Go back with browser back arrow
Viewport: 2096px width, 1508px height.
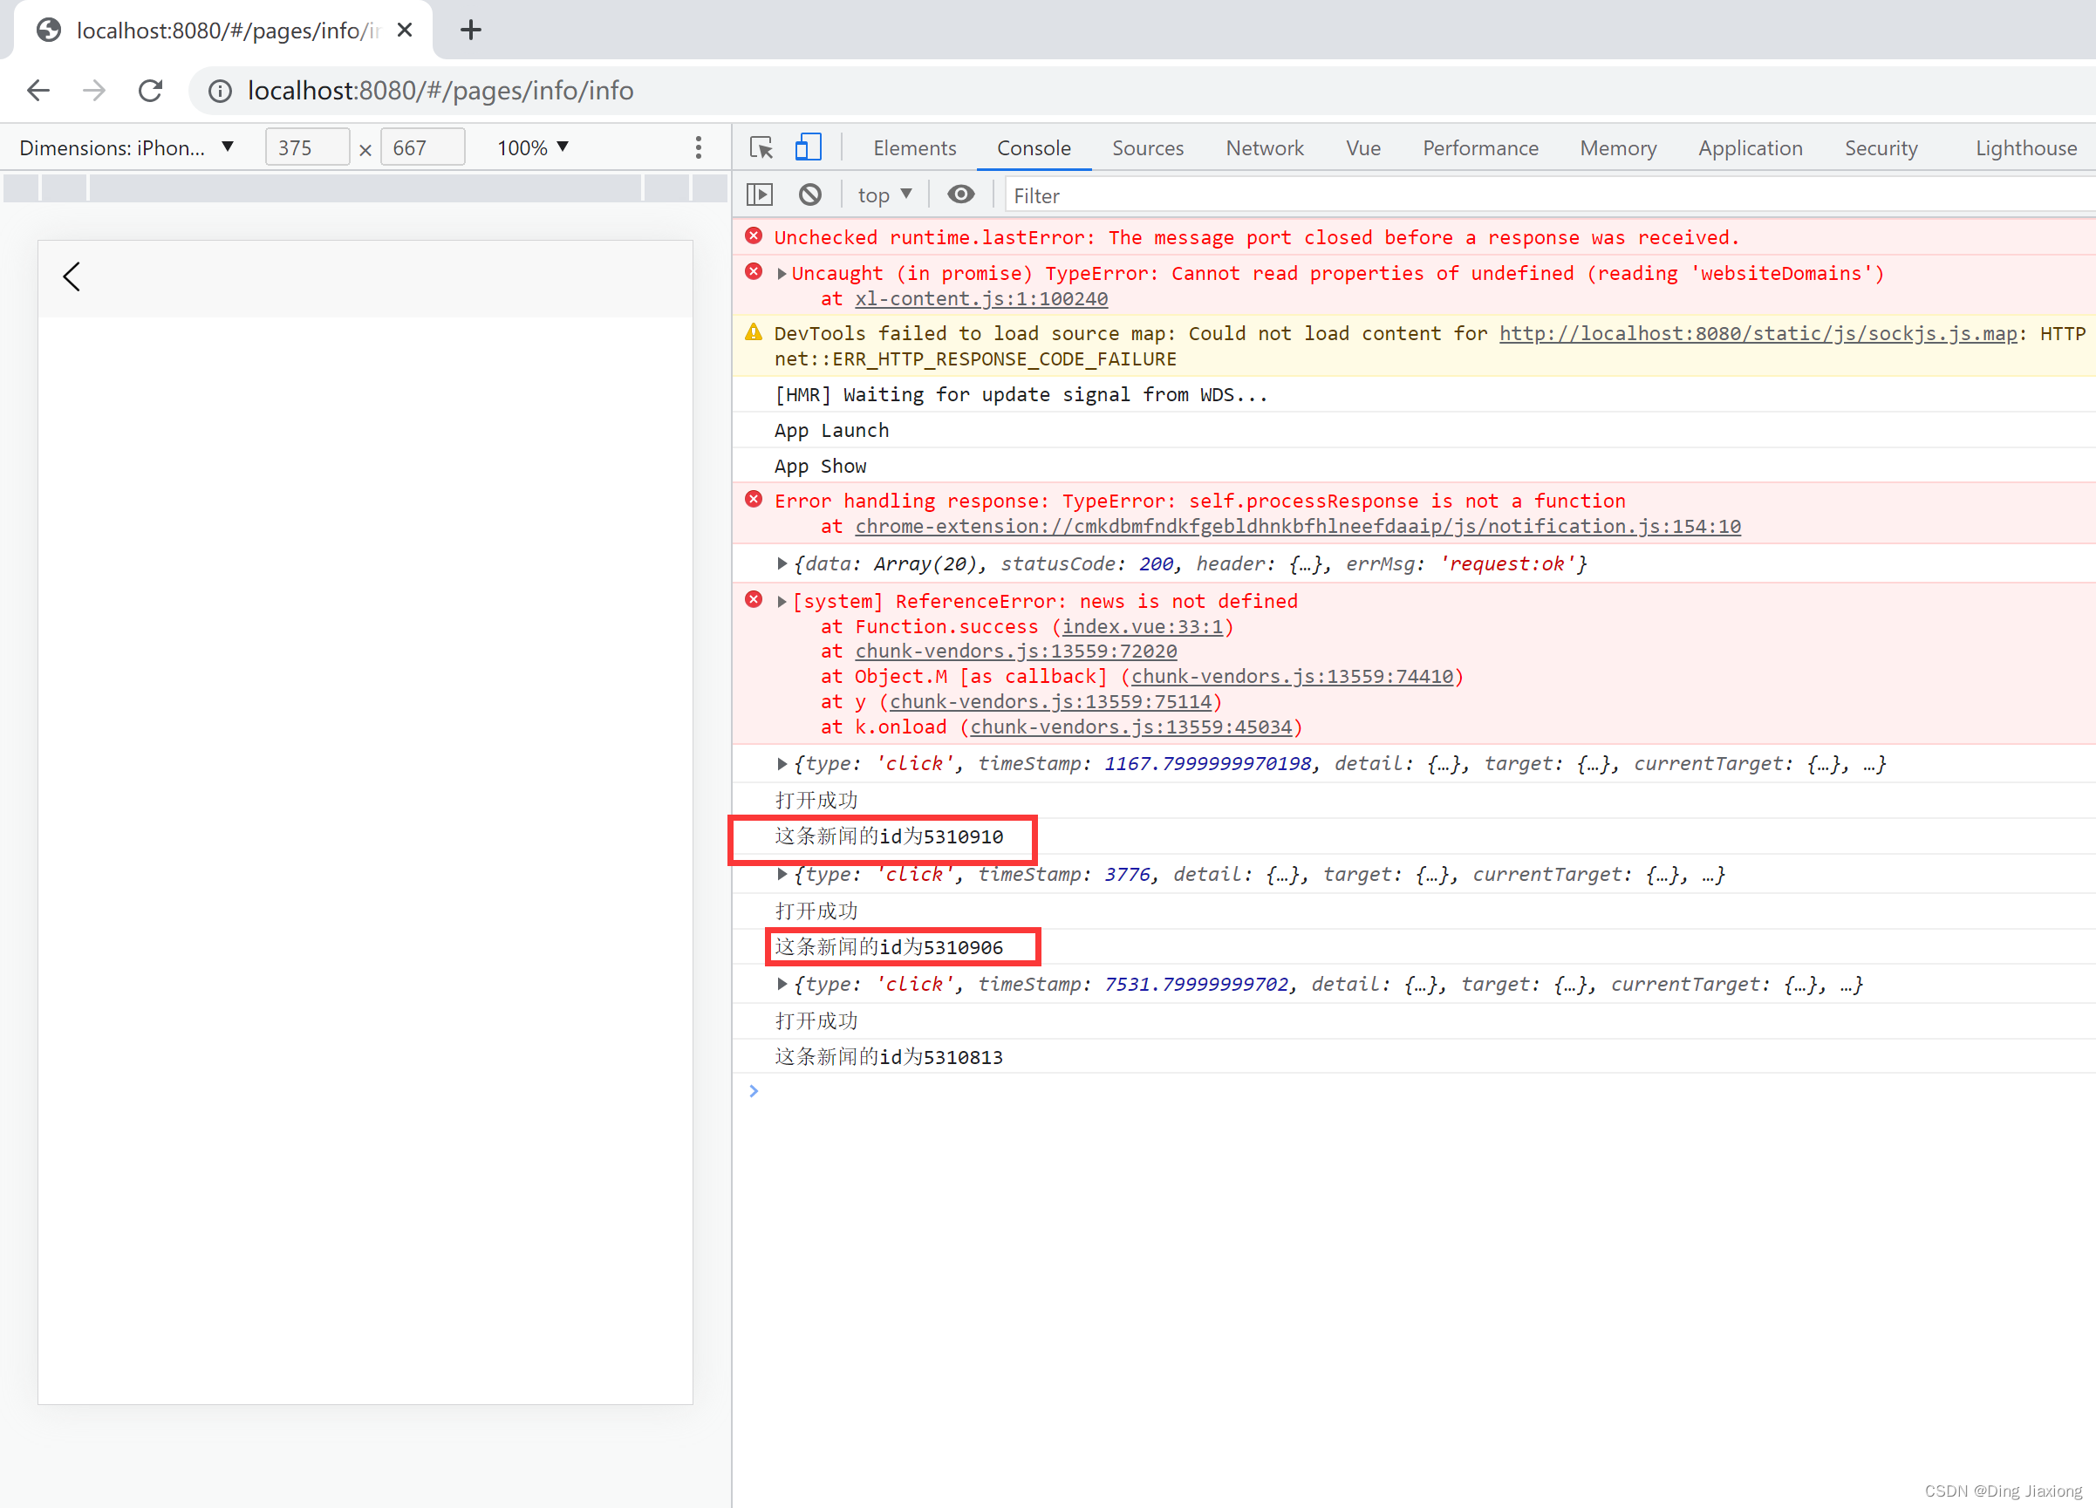38,91
